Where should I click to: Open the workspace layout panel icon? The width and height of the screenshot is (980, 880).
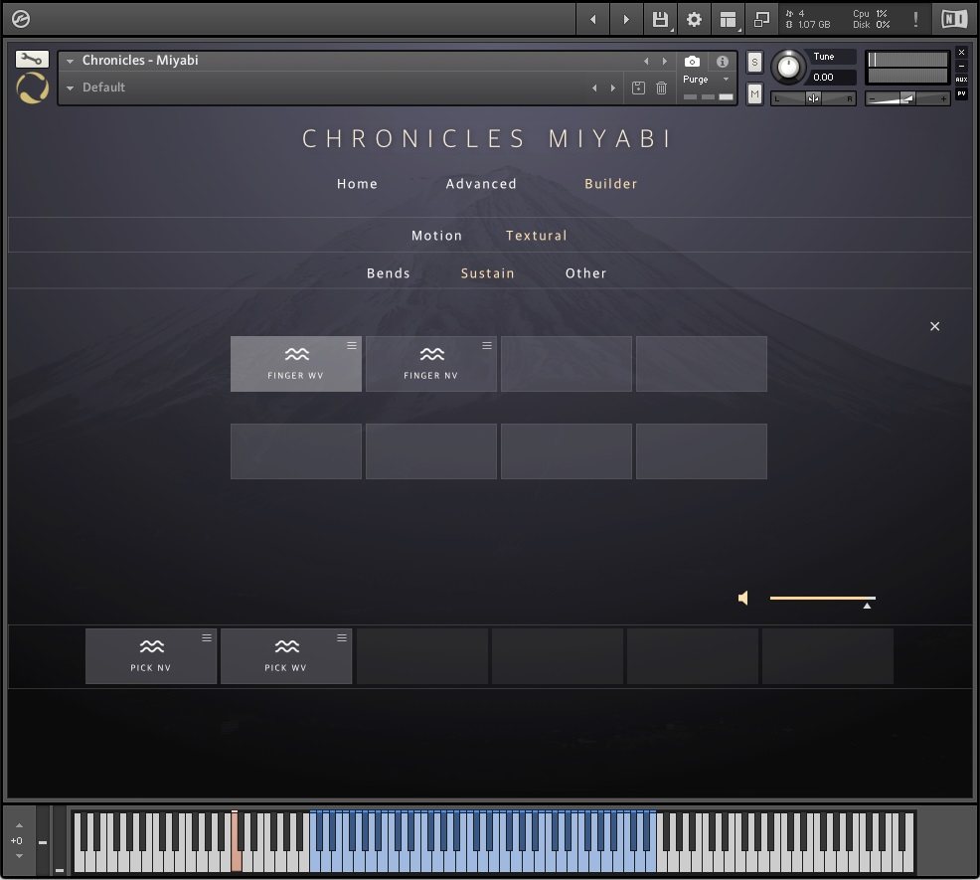coord(728,19)
